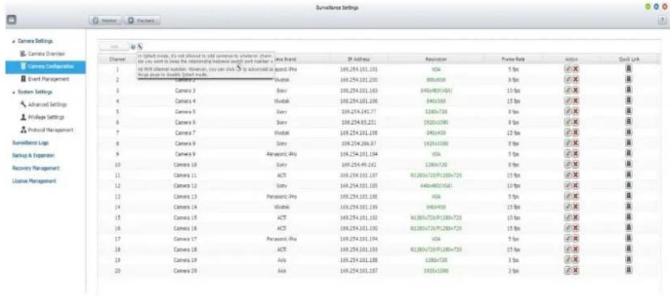The image size is (670, 296).
Task: Delete the Camera 20 entry
Action: [575, 270]
